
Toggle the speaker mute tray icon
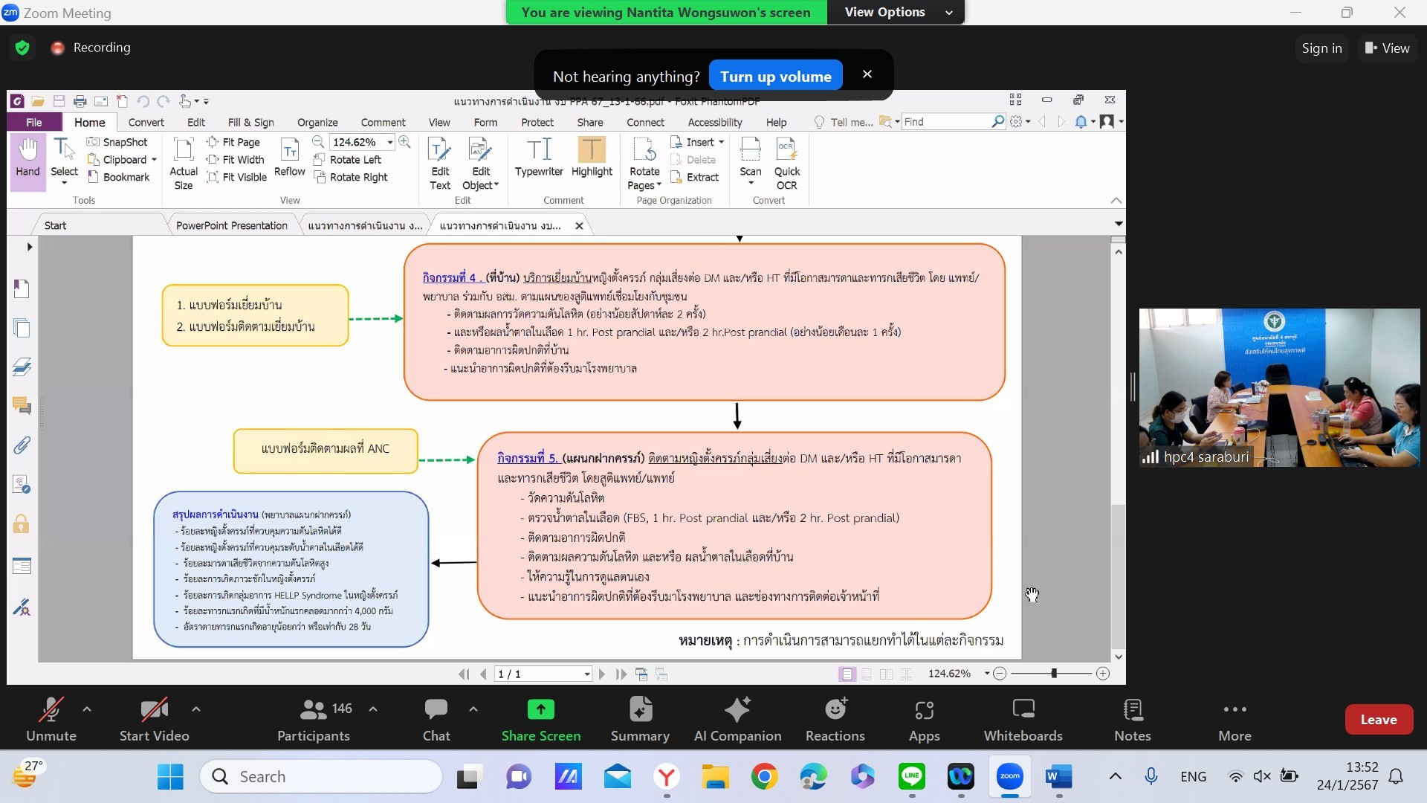click(1261, 777)
